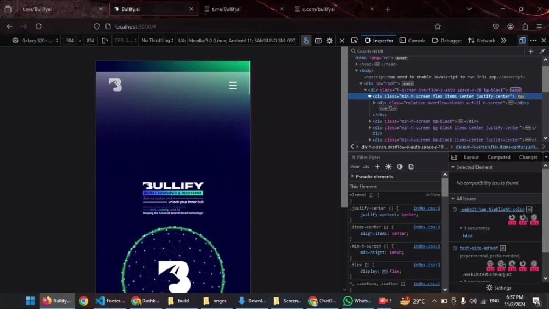Toggle responsive design mode button in DevTools
Viewport: 549px width, 309px height.
coord(522,41)
